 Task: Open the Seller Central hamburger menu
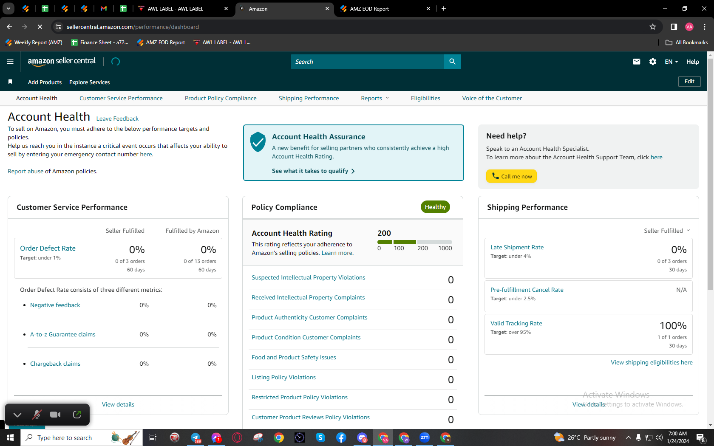10,62
